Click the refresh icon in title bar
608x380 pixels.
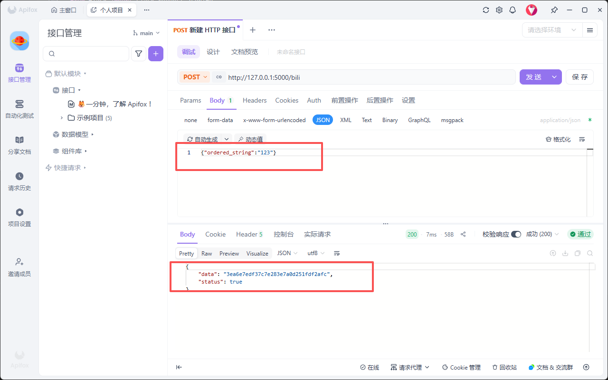485,10
